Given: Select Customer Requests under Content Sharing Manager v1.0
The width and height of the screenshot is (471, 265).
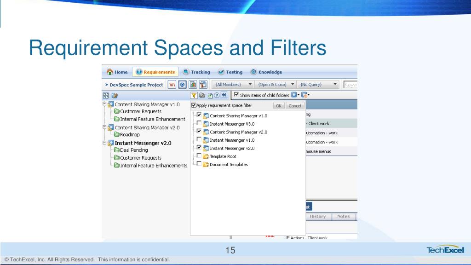Looking at the screenshot, I should click(x=141, y=111).
